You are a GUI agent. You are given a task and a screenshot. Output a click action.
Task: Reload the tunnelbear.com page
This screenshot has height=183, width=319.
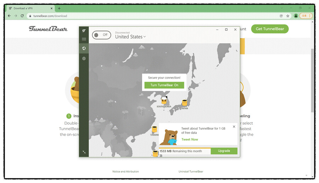[22, 16]
